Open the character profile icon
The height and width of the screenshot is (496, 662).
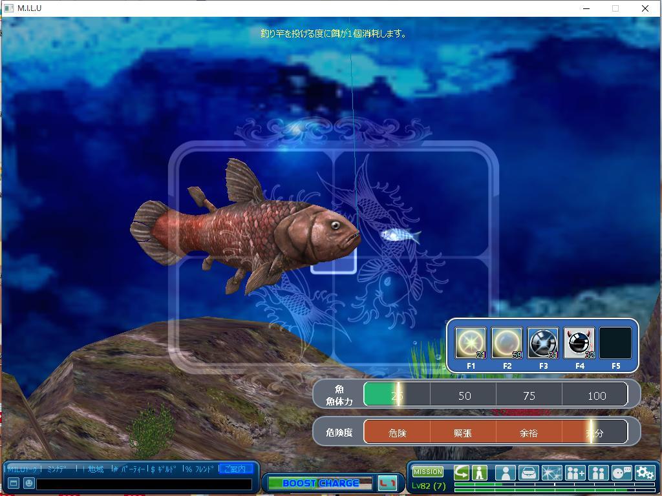[x=505, y=473]
